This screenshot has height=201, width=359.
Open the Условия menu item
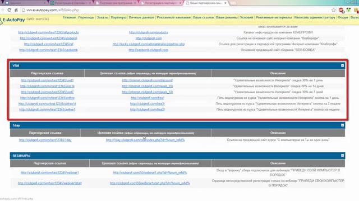[x=247, y=17]
